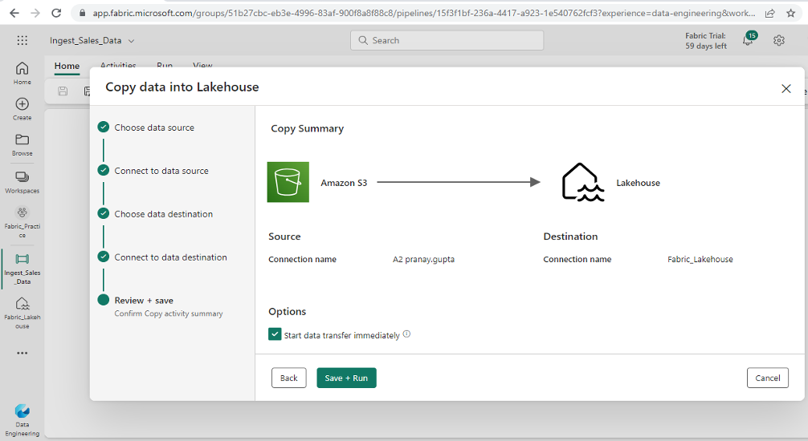Switch to the Run ribbon tab
The image size is (808, 441).
coord(165,66)
